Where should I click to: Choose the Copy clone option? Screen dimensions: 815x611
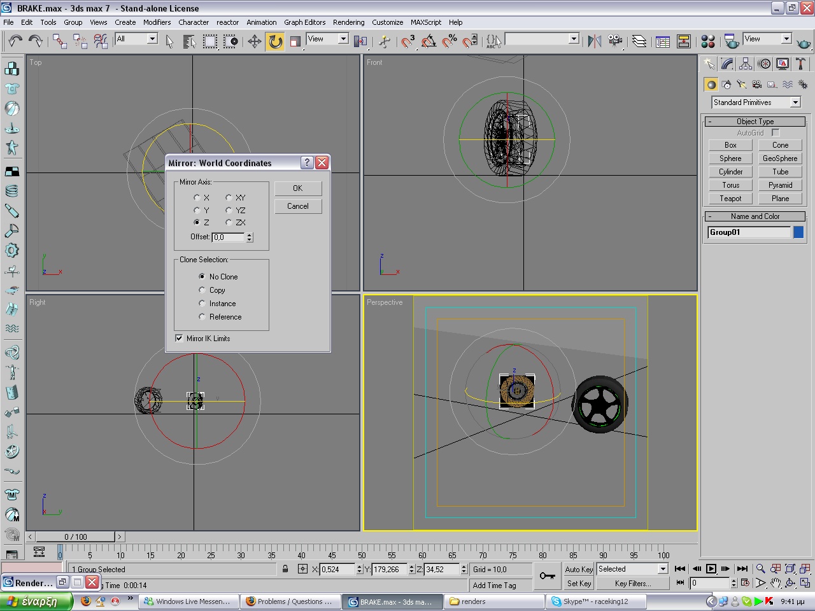pos(202,290)
